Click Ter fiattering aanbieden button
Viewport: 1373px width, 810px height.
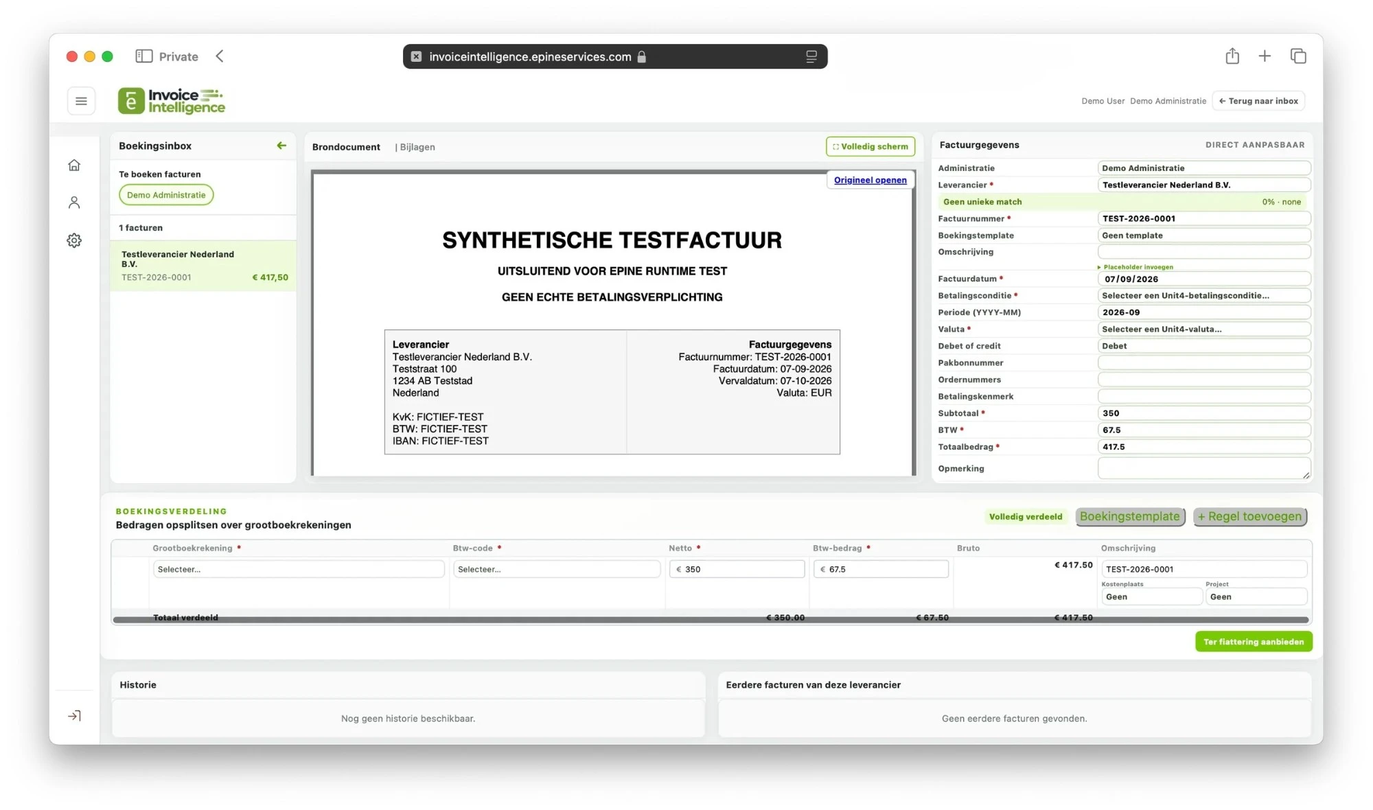tap(1253, 642)
